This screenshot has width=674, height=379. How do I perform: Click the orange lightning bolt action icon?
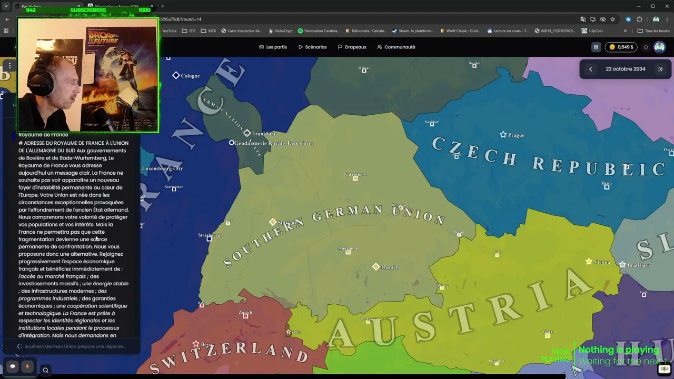(27, 366)
